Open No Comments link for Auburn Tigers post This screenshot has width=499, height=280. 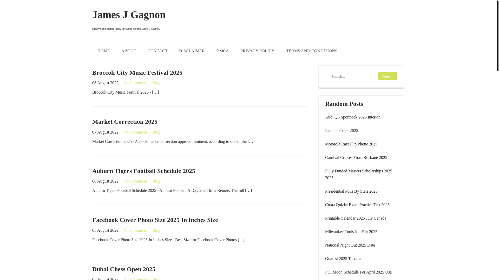click(x=135, y=181)
